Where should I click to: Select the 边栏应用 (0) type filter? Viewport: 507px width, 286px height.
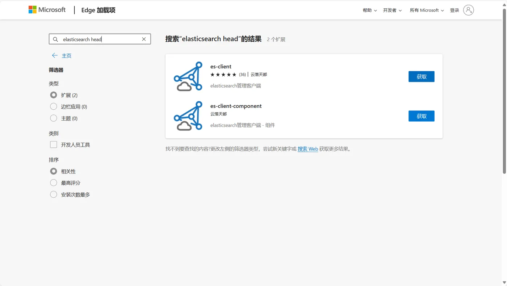click(x=54, y=106)
